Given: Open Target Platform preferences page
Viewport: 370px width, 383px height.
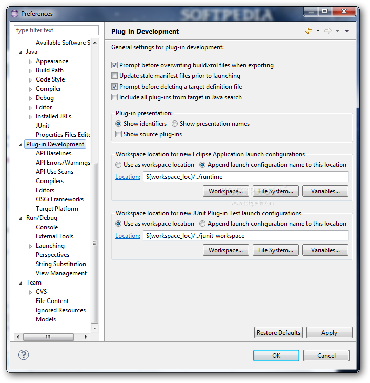Looking at the screenshot, I should 57,209.
